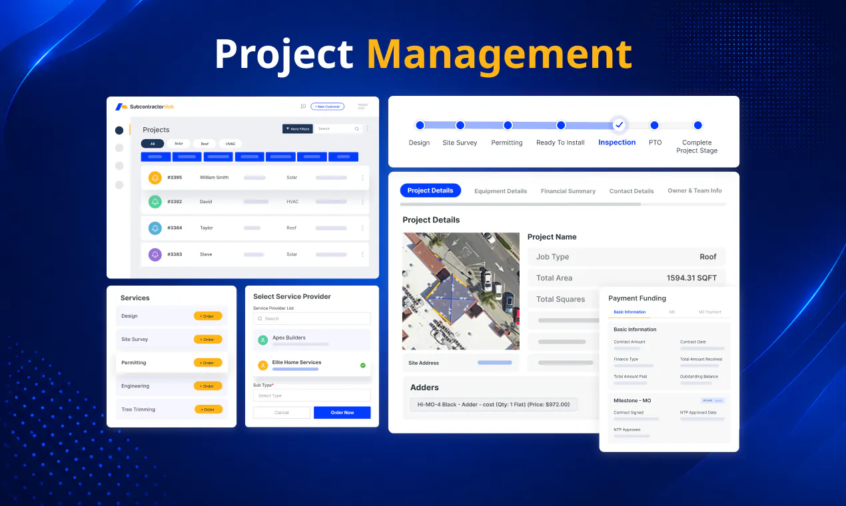Click project number #3395
This screenshot has width=846, height=506.
pos(175,178)
